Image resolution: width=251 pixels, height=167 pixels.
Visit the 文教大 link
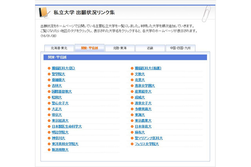point(140,74)
